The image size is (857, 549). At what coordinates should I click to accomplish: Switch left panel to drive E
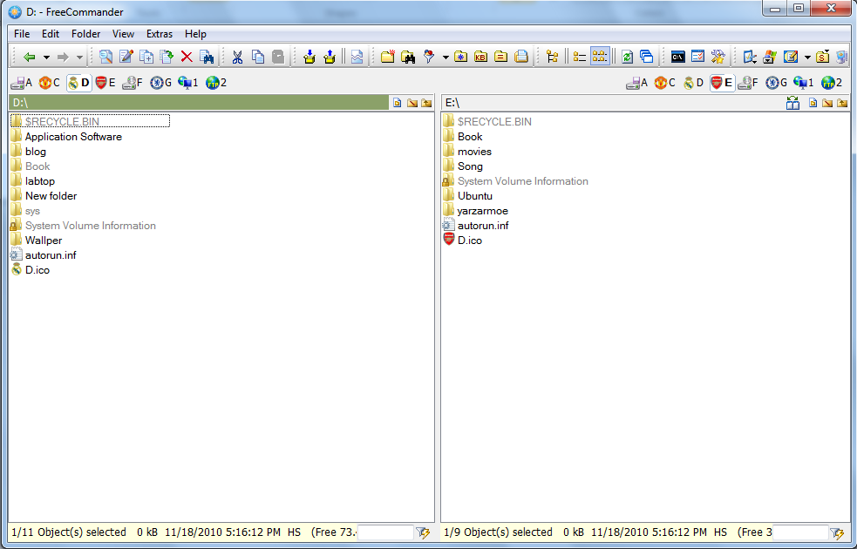tap(105, 83)
